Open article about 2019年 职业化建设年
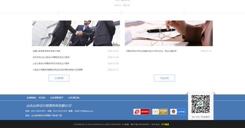 152,51
